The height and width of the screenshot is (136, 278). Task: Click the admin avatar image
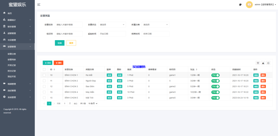pyautogui.click(x=249, y=5)
